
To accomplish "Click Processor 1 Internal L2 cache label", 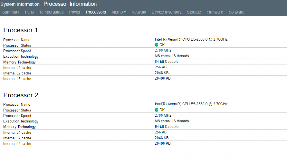I will [x=17, y=73].
